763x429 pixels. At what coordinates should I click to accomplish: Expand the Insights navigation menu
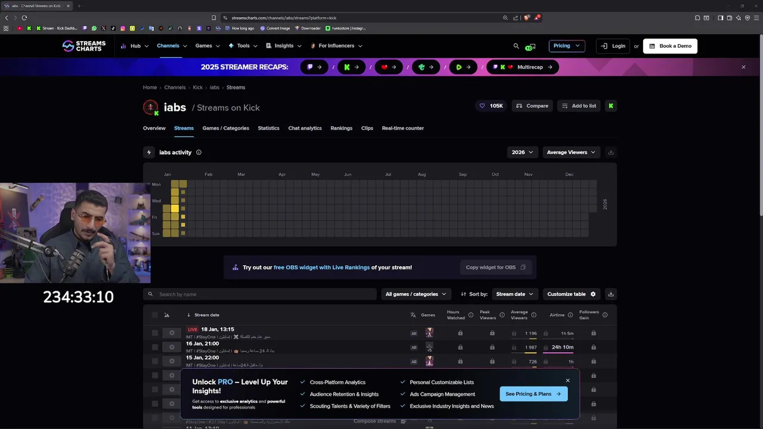[284, 46]
